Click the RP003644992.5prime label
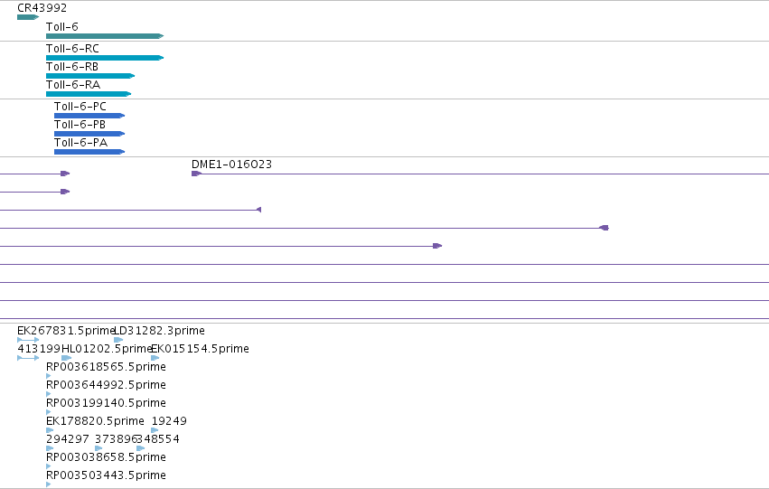769x489 pixels. click(106, 385)
